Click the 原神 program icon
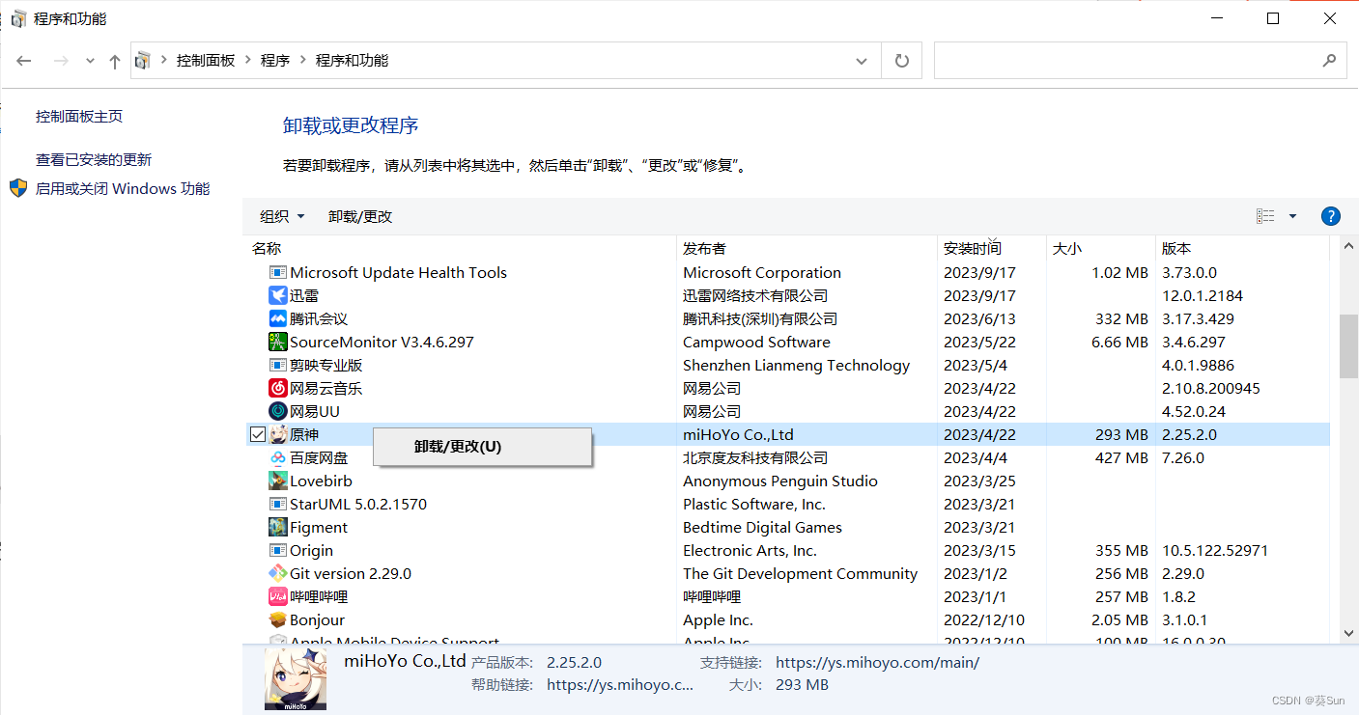This screenshot has width=1359, height=715. (x=278, y=435)
